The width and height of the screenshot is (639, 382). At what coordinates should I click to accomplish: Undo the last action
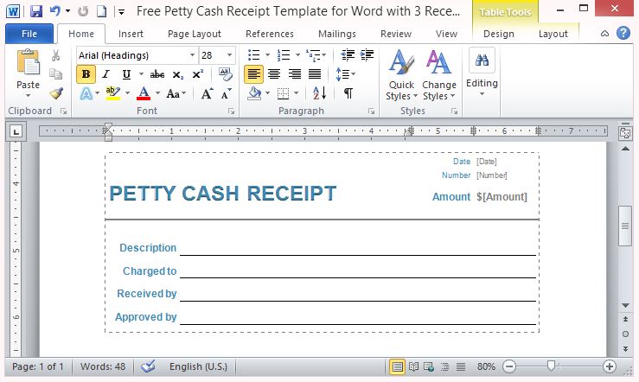55,11
